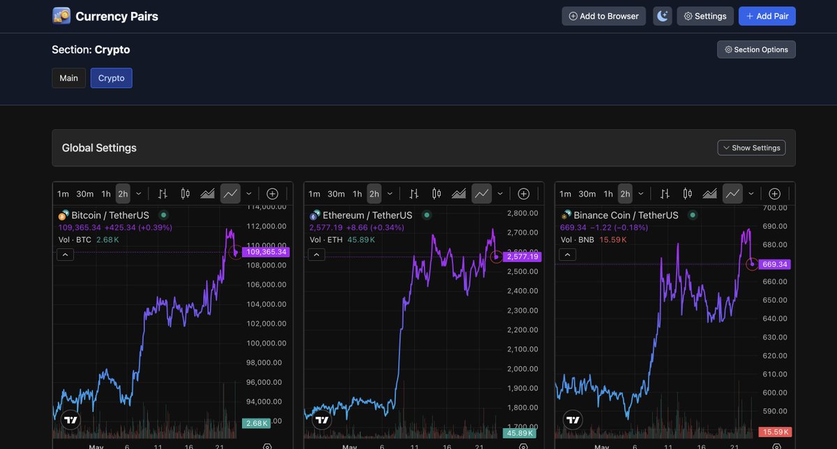The height and width of the screenshot is (449, 837).
Task: Click Binance Coin market status green dot
Action: [x=693, y=215]
